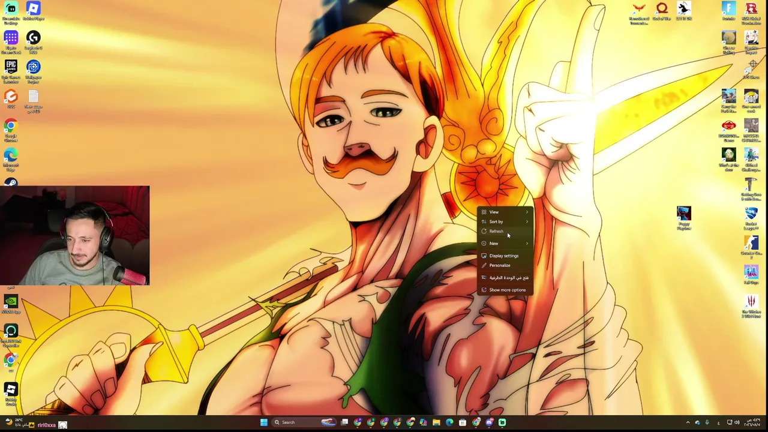Open Microsoft Store from the taskbar

(463, 422)
